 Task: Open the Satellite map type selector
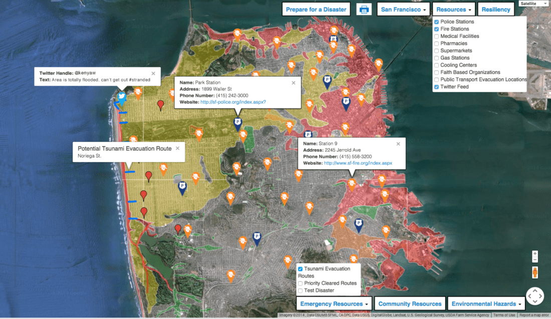tap(534, 3)
